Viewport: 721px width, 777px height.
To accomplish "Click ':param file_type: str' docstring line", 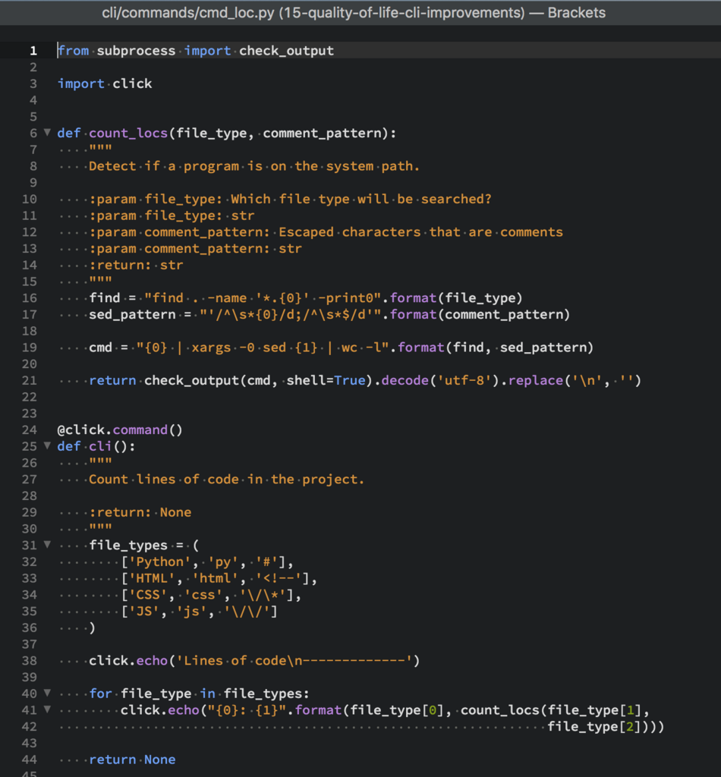I will [x=172, y=215].
